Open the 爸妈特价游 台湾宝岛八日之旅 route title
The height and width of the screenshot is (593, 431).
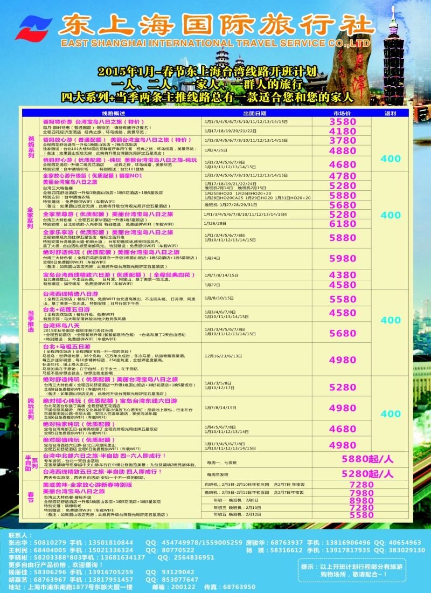pyautogui.click(x=93, y=122)
